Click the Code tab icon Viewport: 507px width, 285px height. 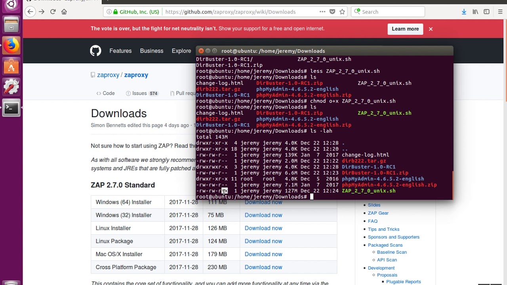pos(99,93)
